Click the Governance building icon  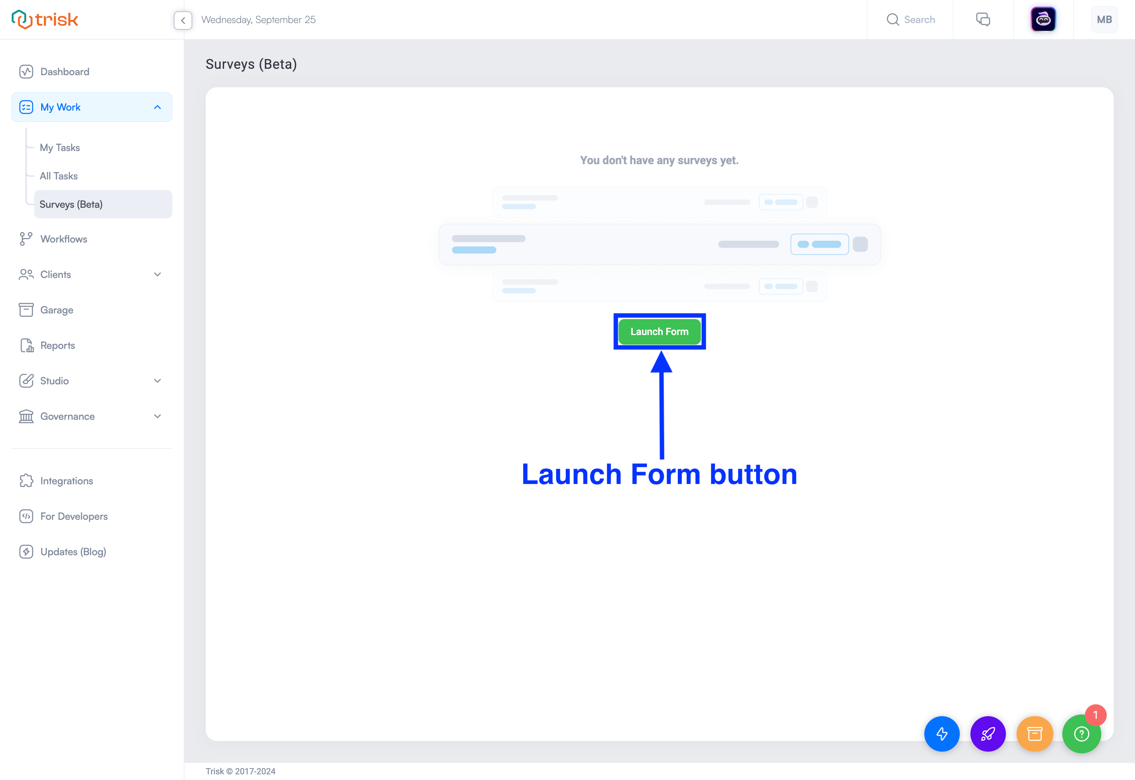point(26,416)
